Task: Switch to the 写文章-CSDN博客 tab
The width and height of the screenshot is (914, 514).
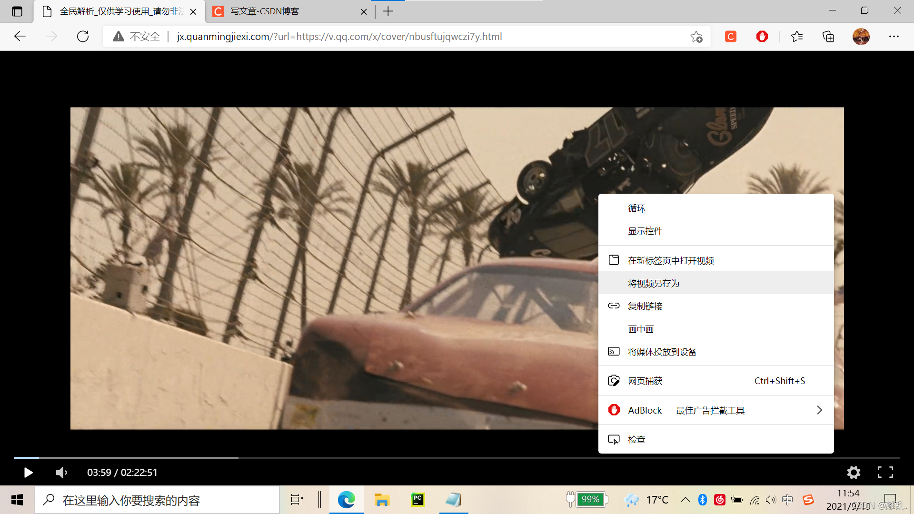Action: click(x=289, y=11)
